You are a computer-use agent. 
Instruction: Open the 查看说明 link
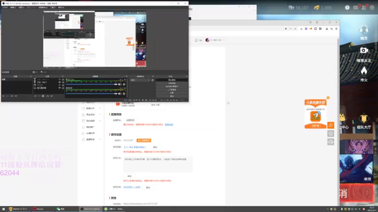tap(169, 125)
